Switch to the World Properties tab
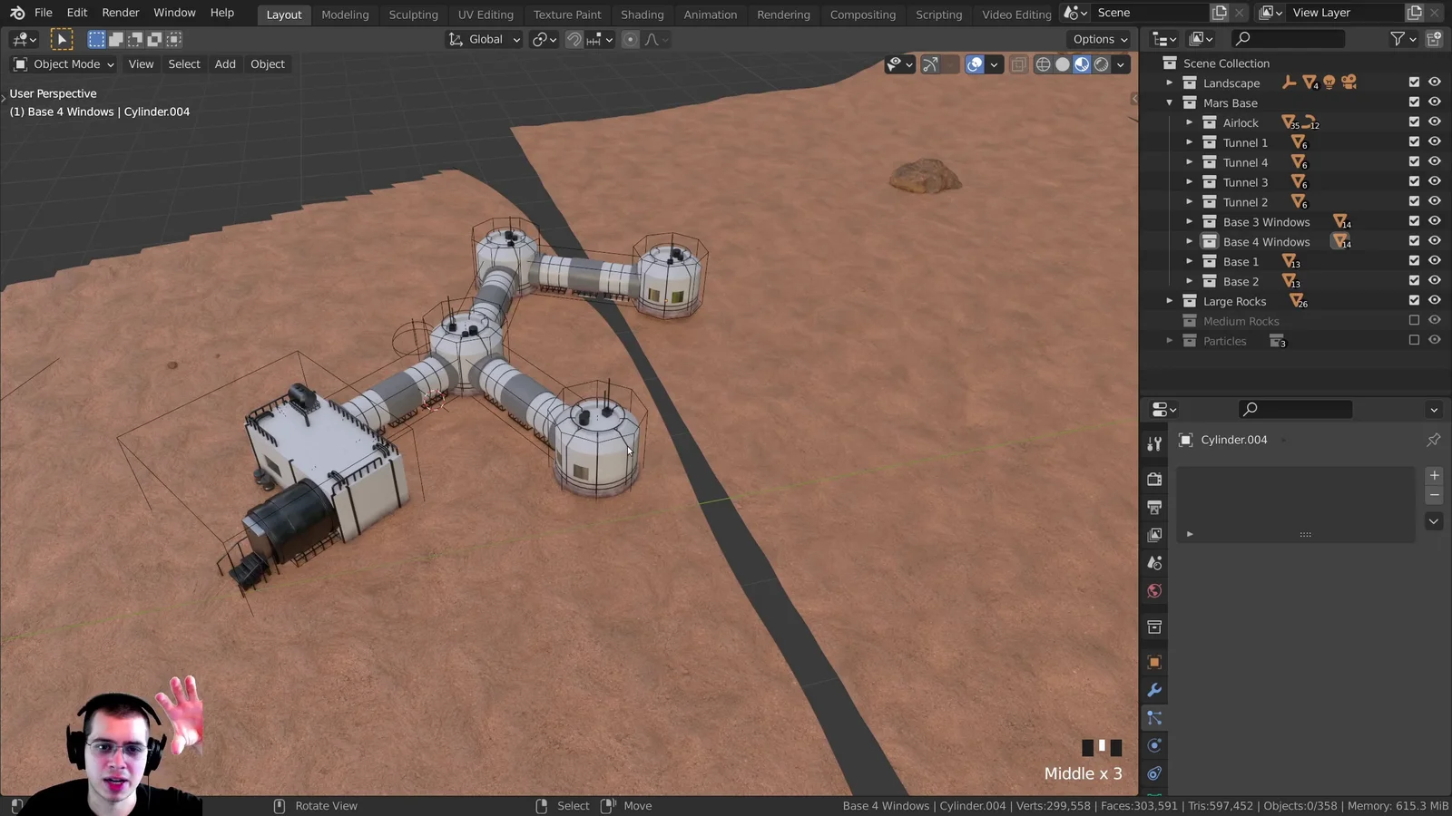 click(x=1153, y=590)
